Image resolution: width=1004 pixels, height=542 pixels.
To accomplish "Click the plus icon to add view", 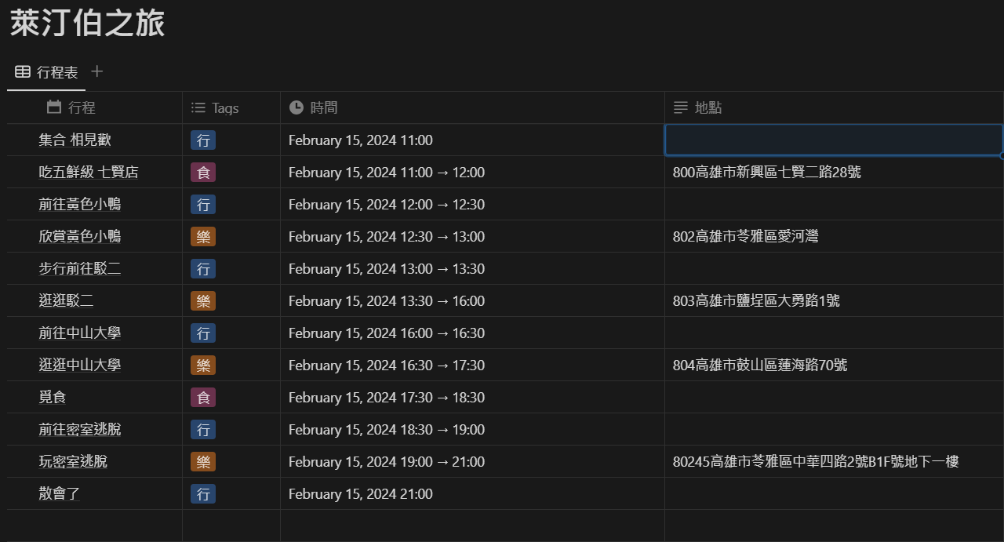I will 96,71.
